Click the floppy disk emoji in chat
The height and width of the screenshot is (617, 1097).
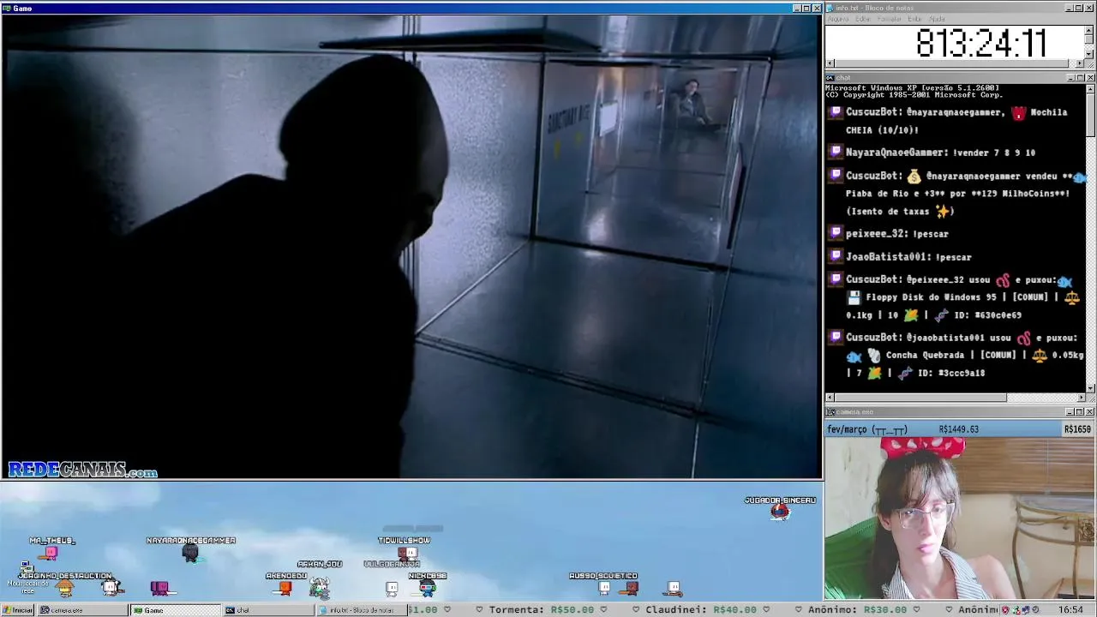(x=854, y=297)
